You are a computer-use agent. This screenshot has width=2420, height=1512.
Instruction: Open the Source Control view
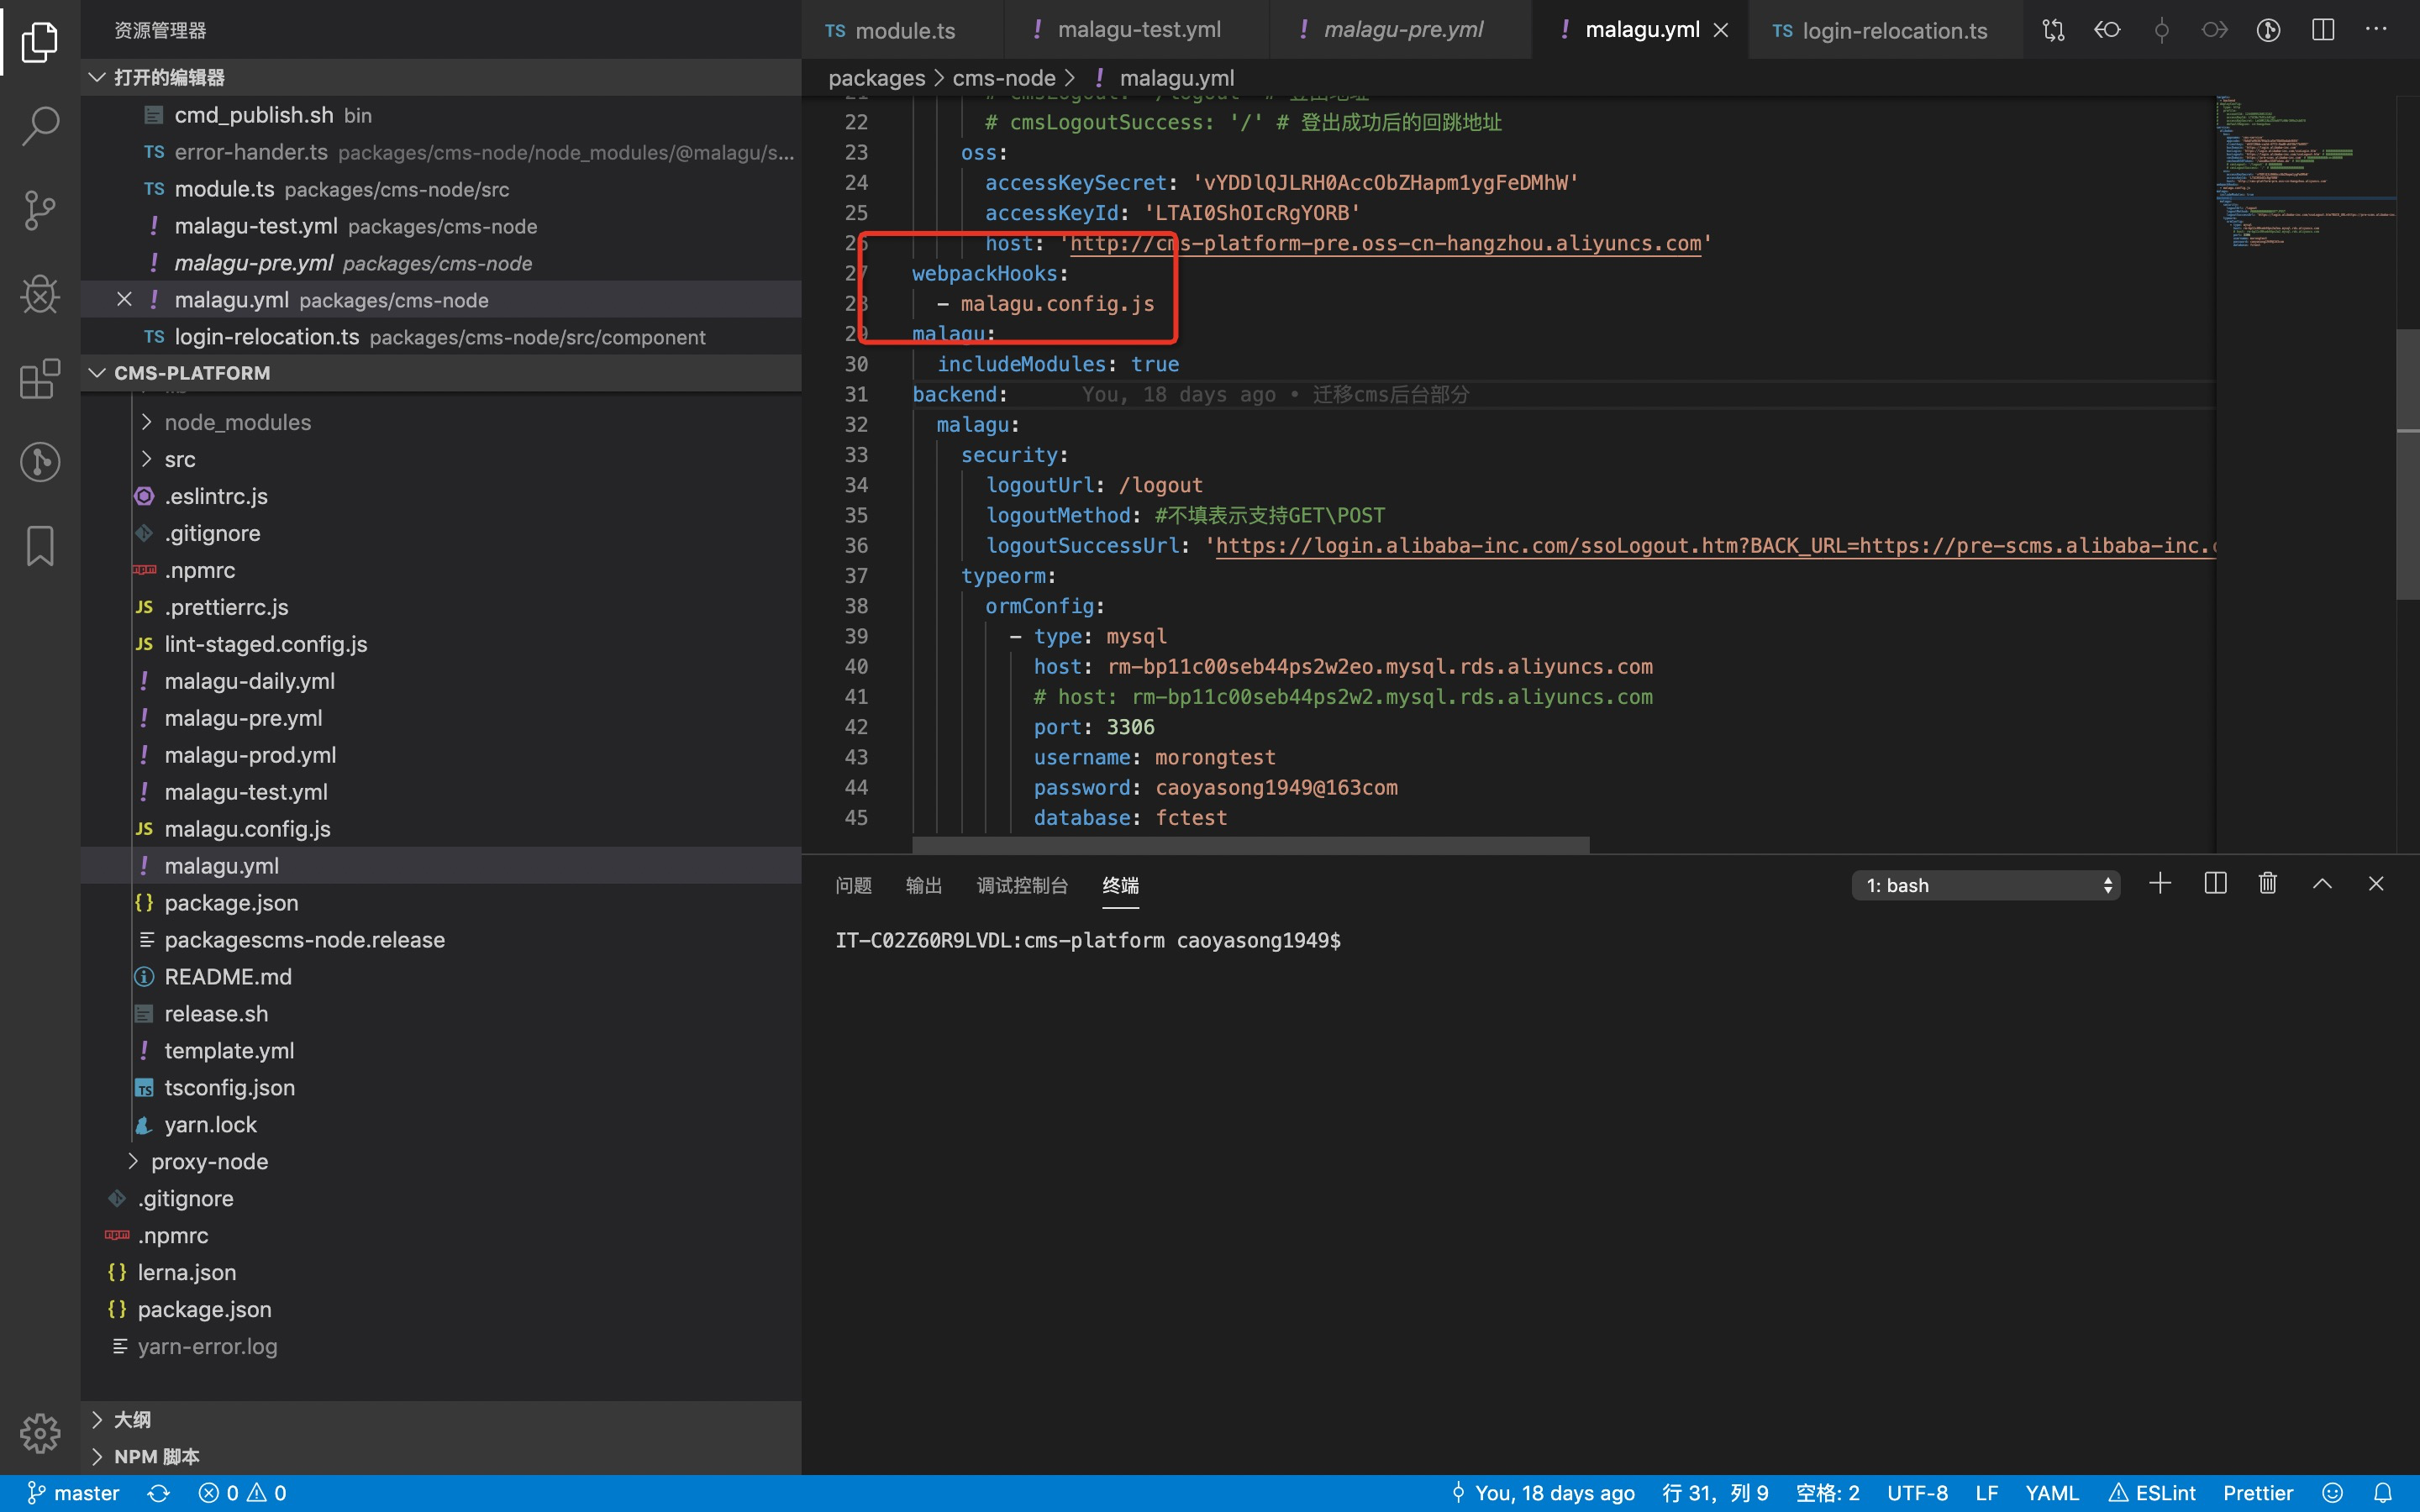point(40,210)
